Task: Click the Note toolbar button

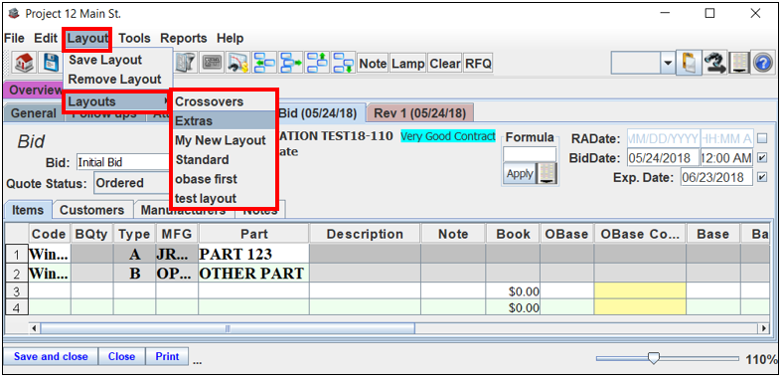Action: [373, 64]
